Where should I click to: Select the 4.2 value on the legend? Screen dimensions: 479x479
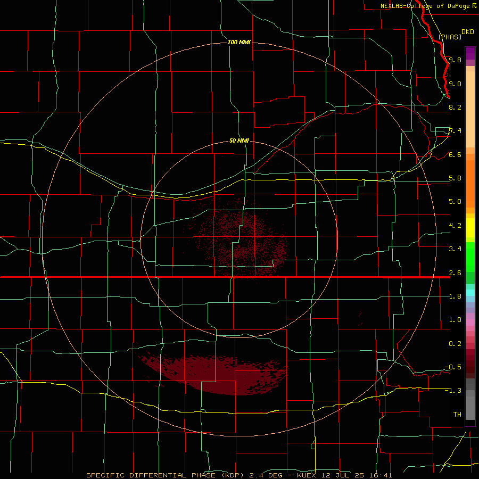click(x=455, y=226)
